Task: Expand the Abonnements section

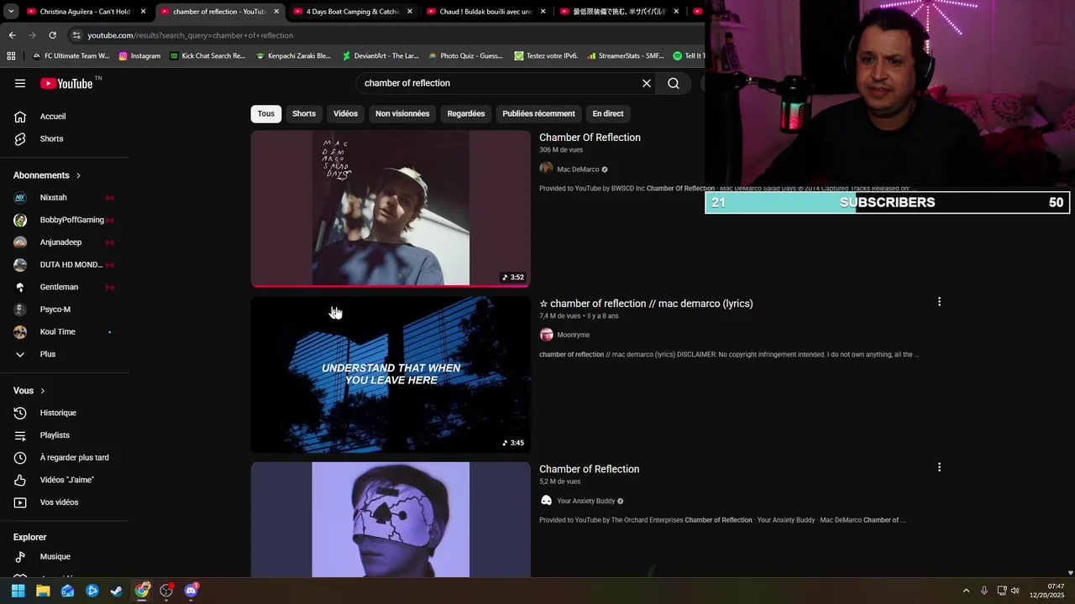Action: (x=48, y=175)
